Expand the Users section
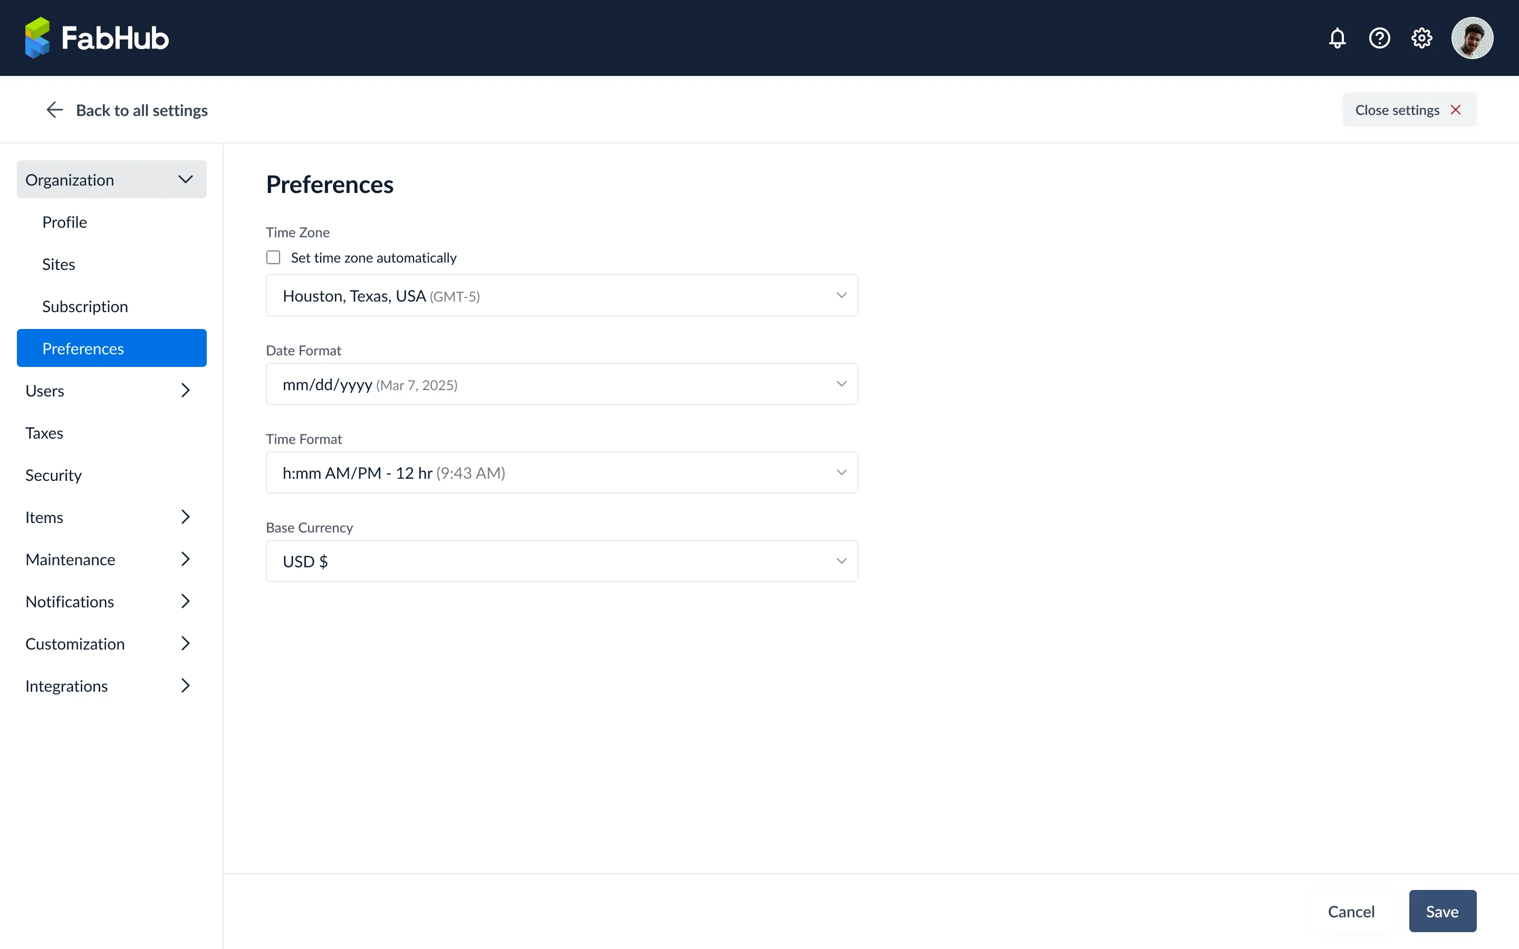Image resolution: width=1519 pixels, height=949 pixels. click(x=112, y=390)
